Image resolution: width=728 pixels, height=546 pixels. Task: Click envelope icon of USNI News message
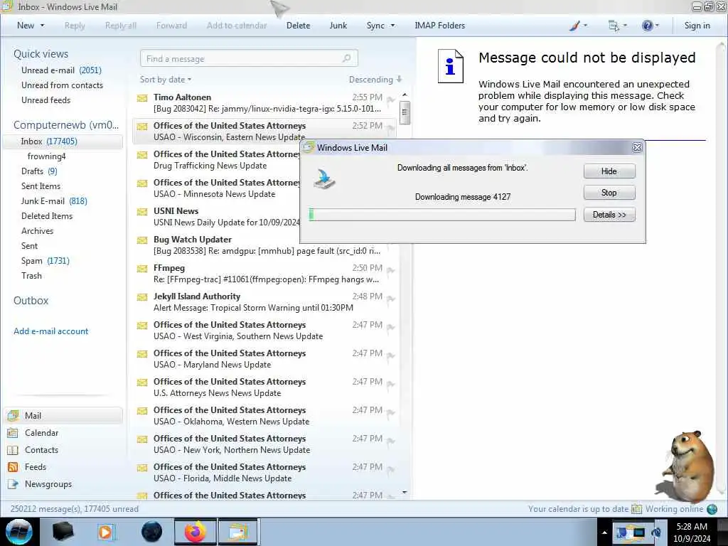[142, 212]
